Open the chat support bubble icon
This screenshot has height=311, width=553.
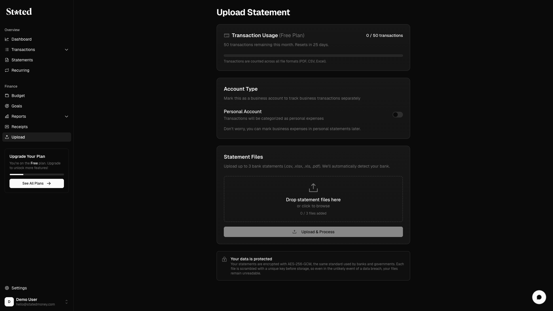[x=539, y=297]
